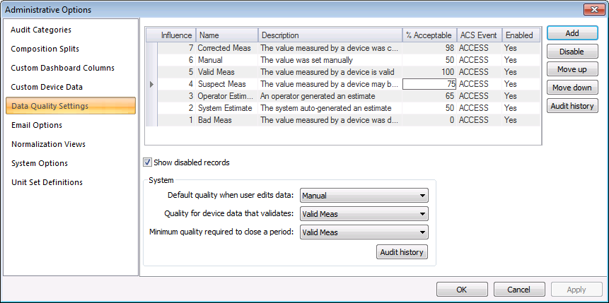Image resolution: width=609 pixels, height=303 pixels.
Task: Click ACCESS event in Corrected Meas row
Action: 473,48
